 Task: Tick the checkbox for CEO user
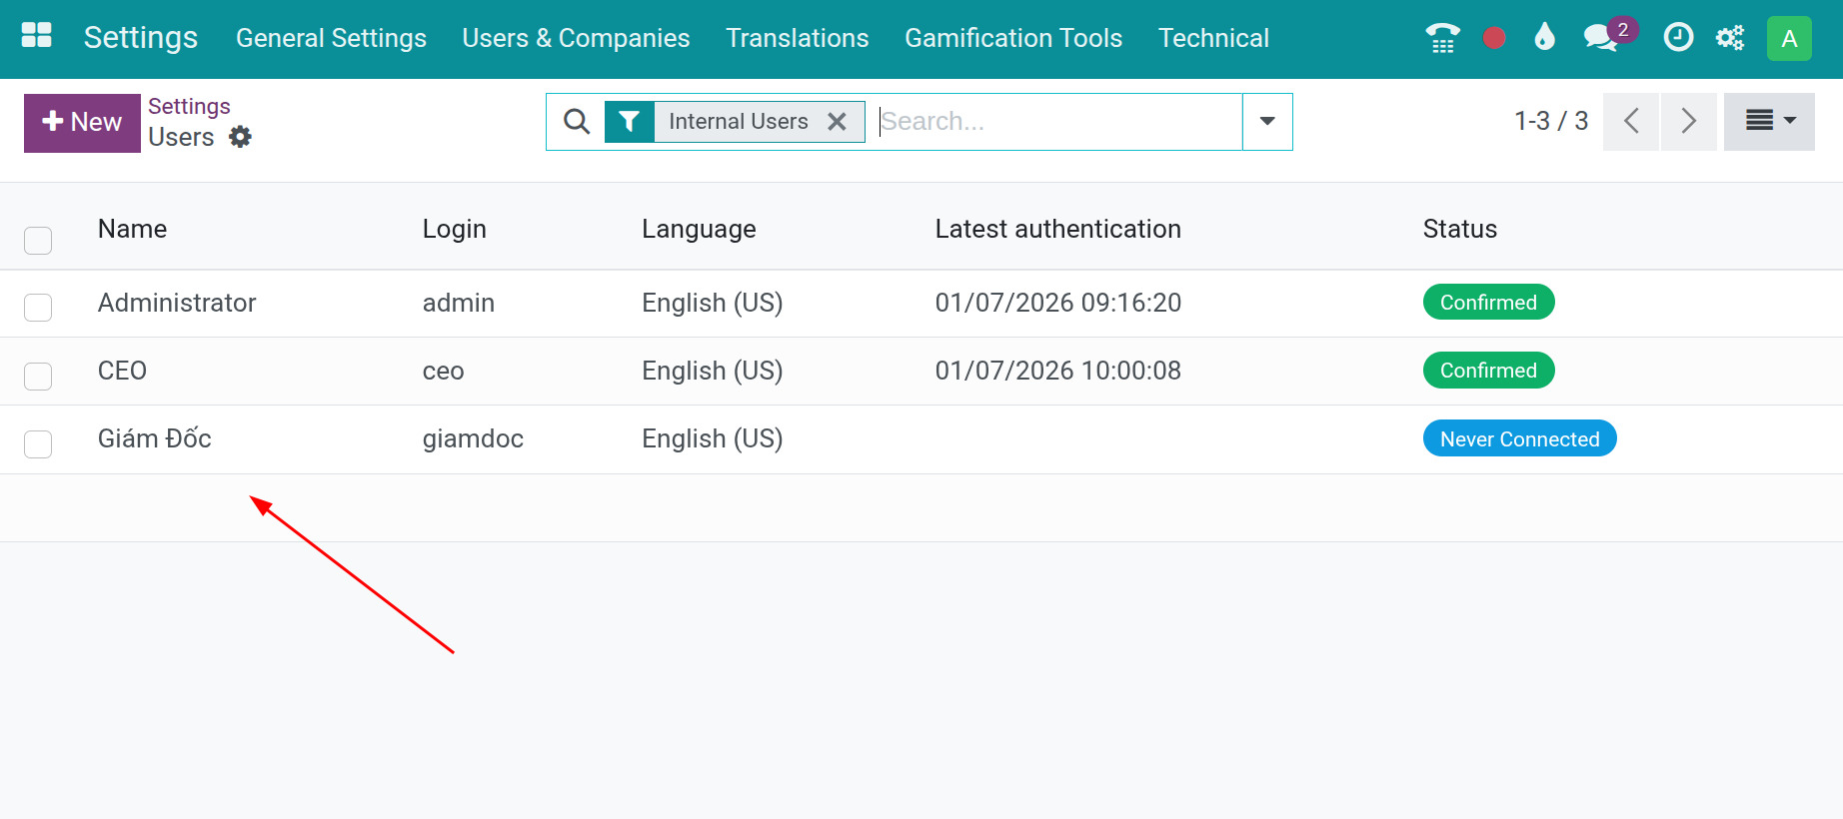click(38, 376)
